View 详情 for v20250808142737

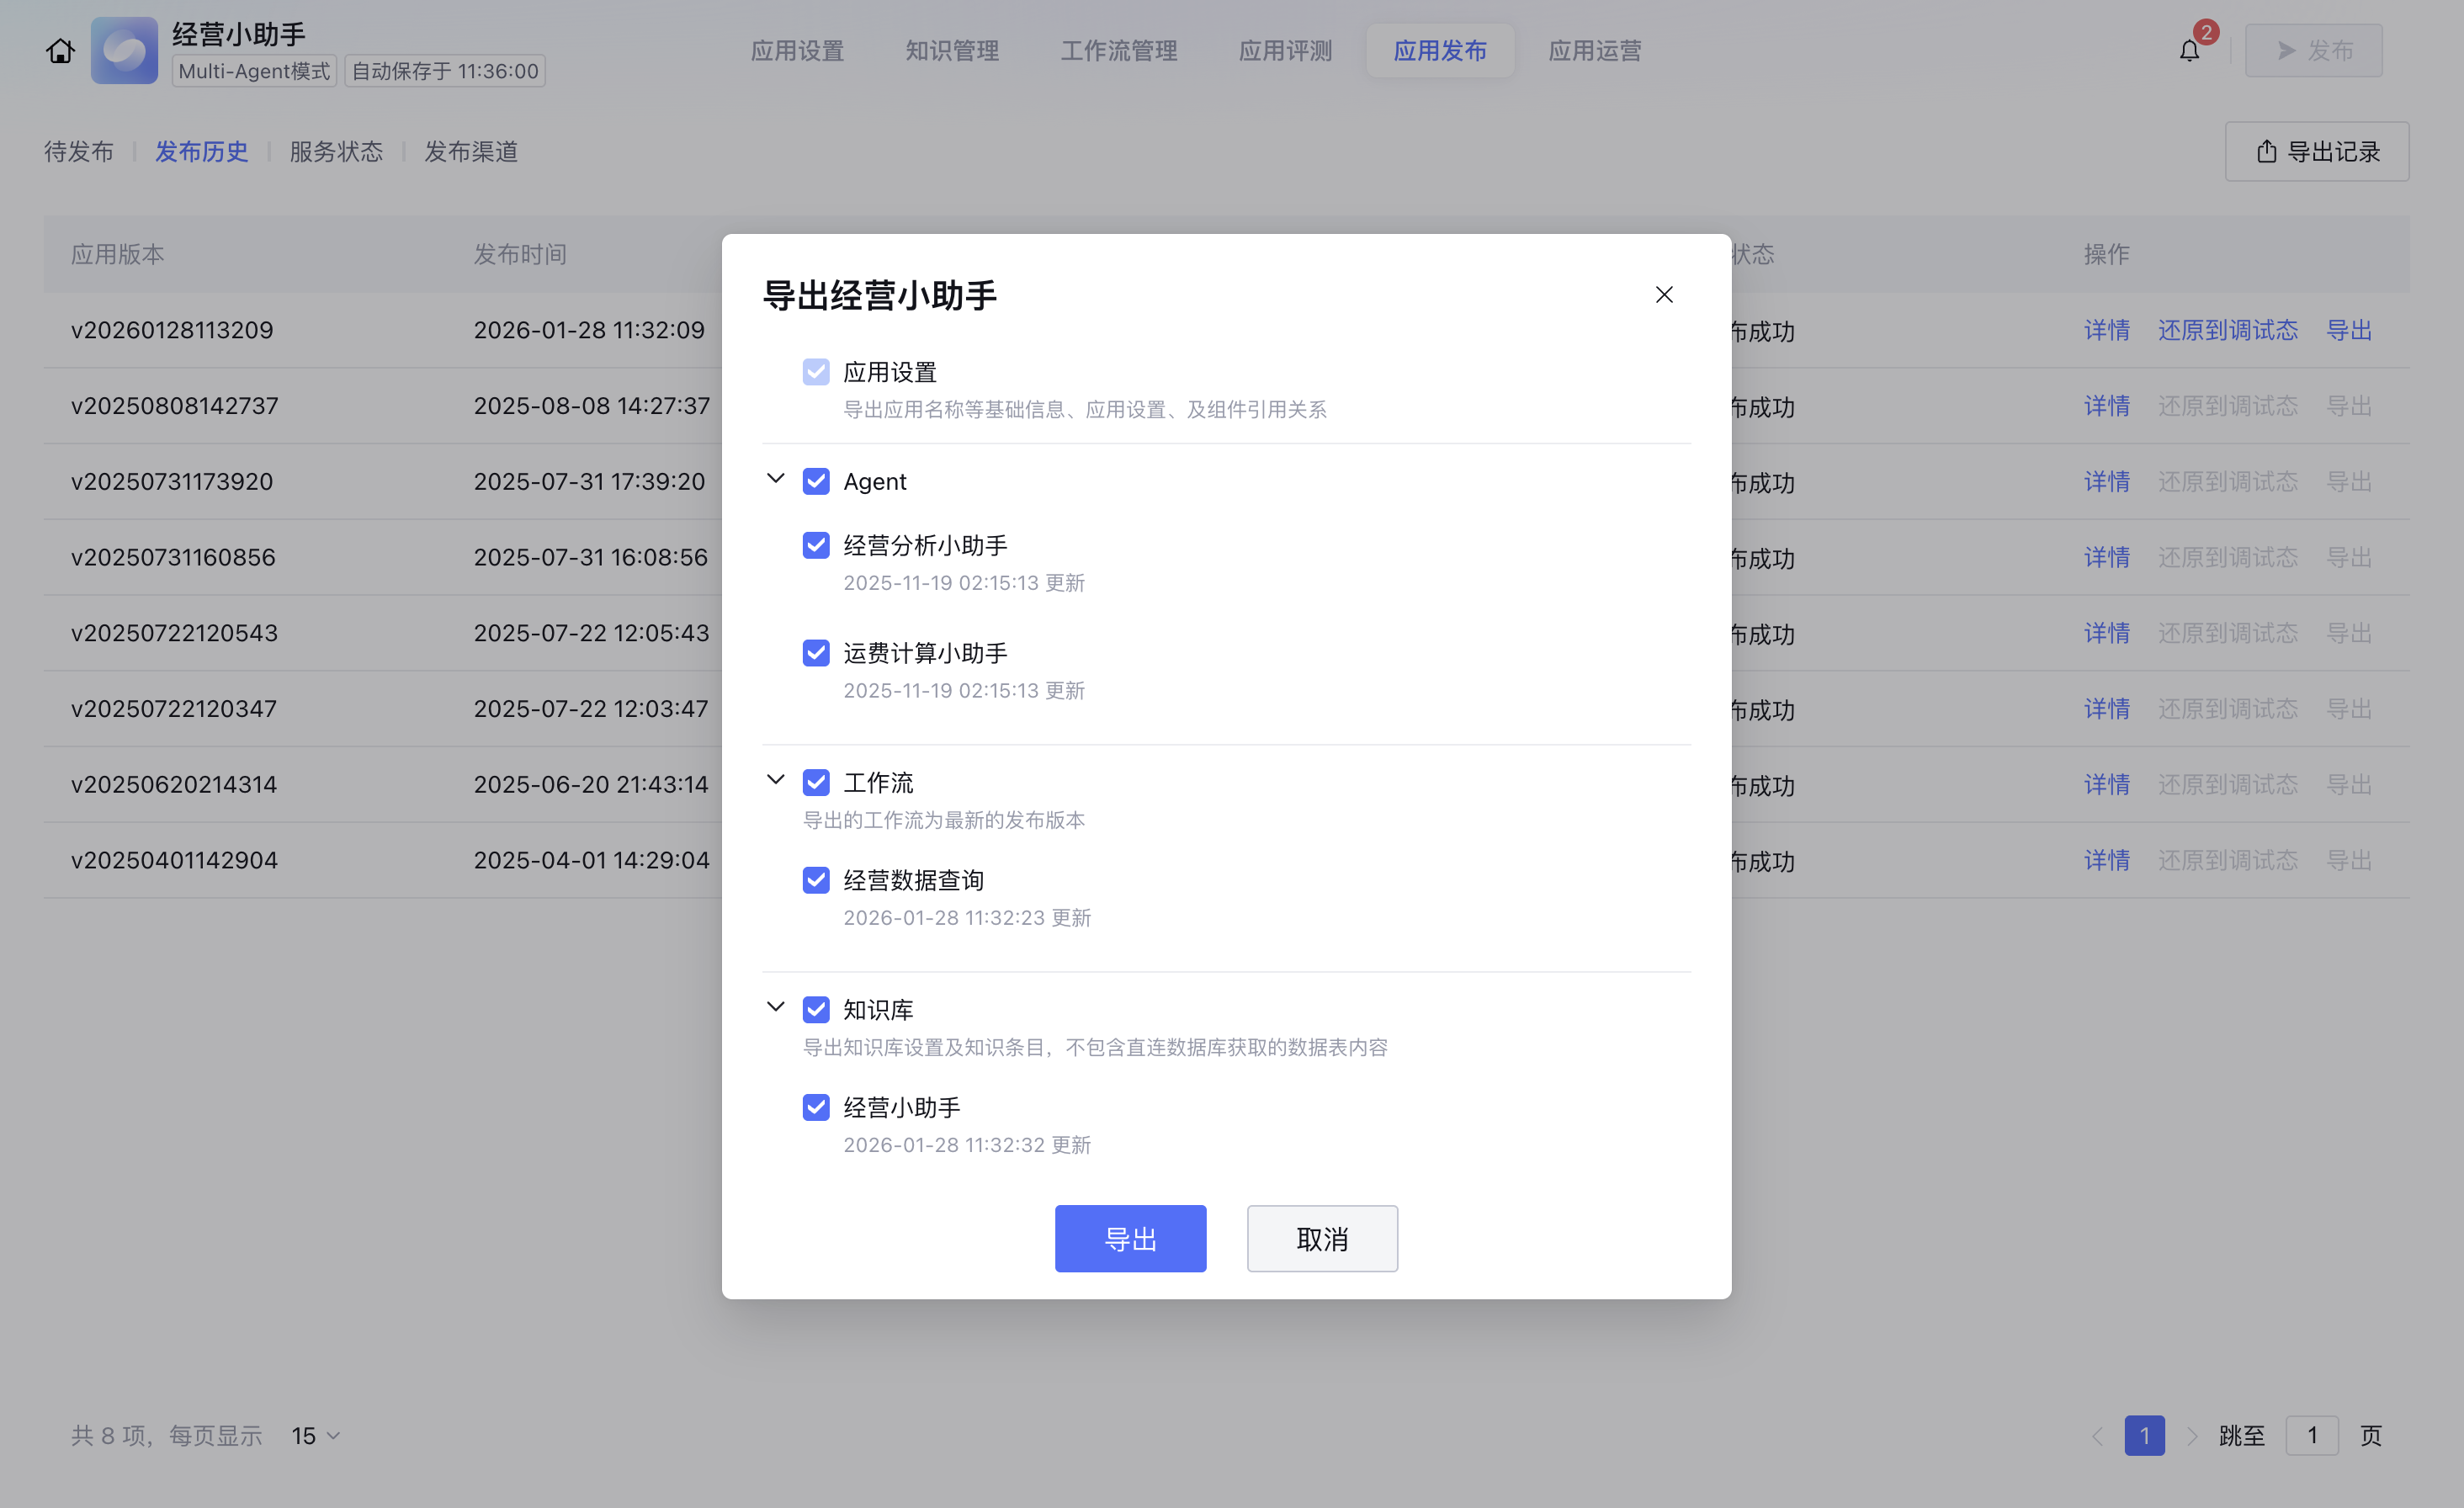(x=2106, y=406)
